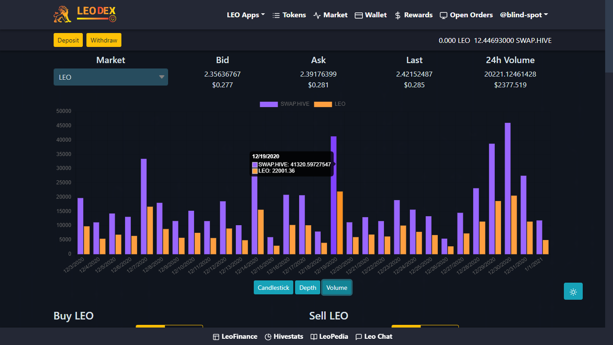
Task: Click the Deposit button
Action: point(68,40)
